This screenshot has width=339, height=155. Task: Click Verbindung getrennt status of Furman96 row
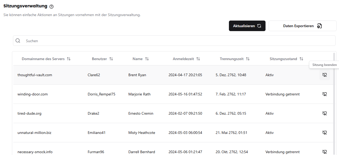click(x=282, y=152)
